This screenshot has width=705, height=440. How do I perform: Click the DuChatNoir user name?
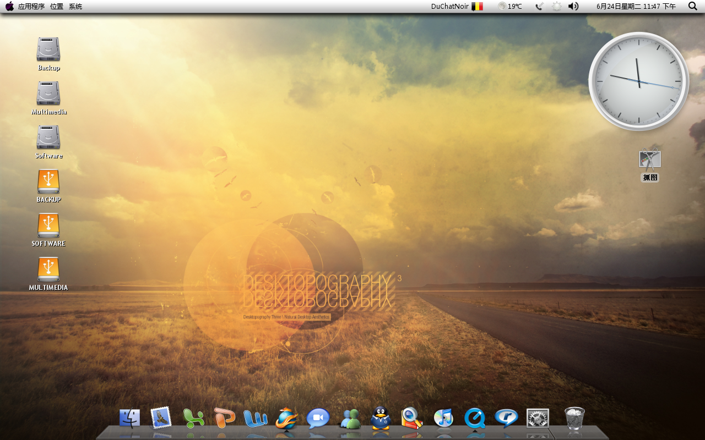click(450, 6)
